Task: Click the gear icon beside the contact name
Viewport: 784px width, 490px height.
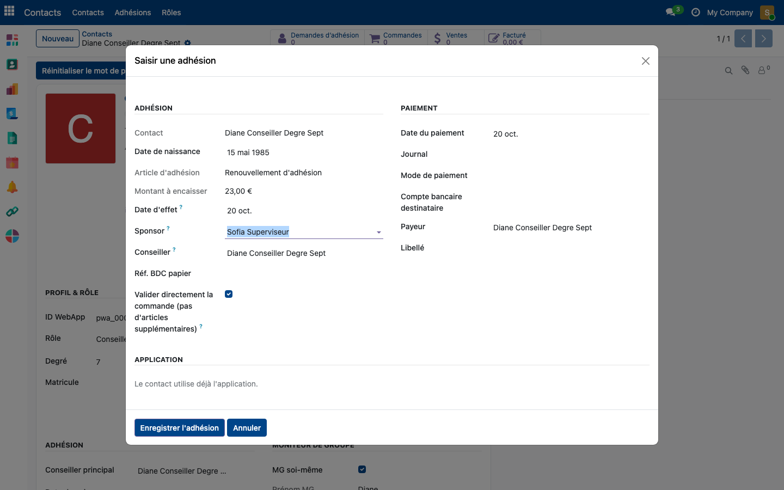Action: [x=188, y=42]
